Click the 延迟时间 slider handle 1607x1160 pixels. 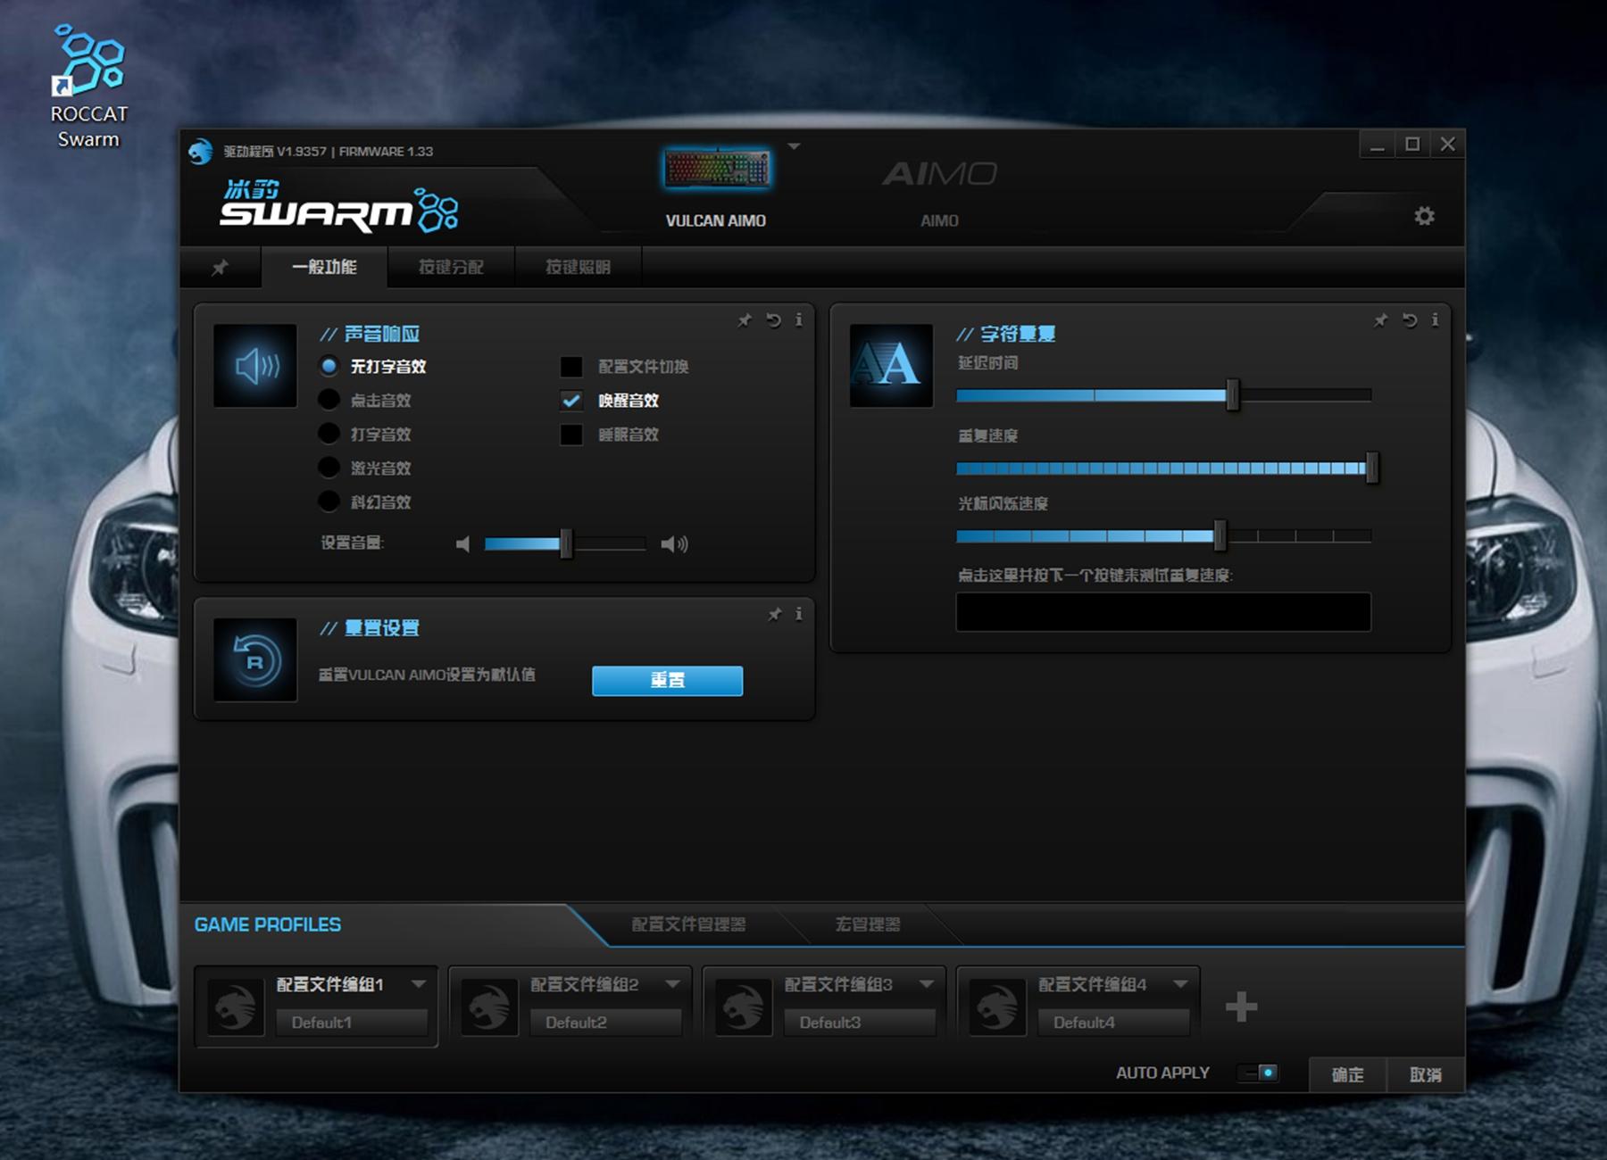1233,394
